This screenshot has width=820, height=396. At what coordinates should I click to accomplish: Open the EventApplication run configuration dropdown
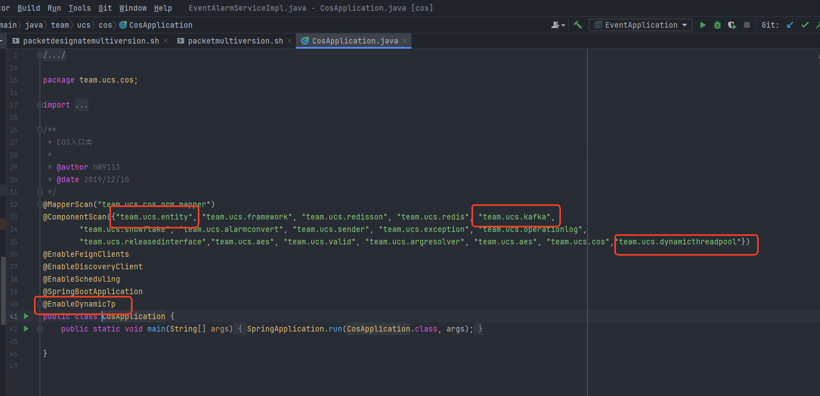(640, 25)
